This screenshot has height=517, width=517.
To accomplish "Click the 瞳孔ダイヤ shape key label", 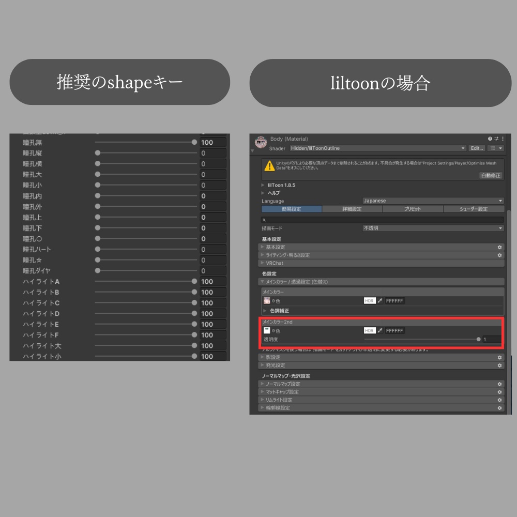I will click(x=37, y=271).
